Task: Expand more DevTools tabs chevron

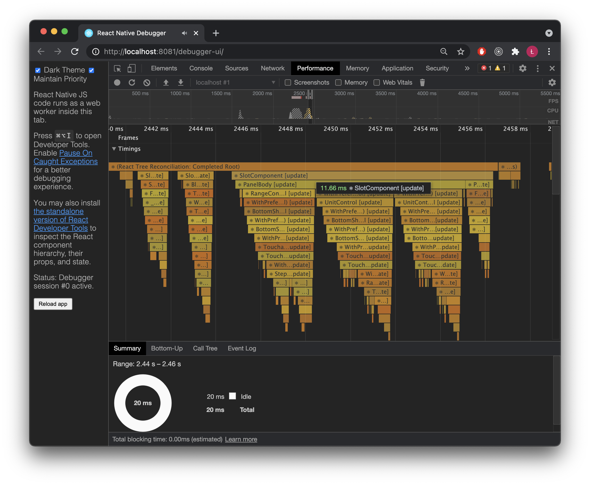Action: (467, 69)
